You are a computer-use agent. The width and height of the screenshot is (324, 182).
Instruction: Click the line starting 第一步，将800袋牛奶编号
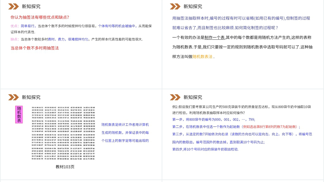pyautogui.click(x=214, y=120)
